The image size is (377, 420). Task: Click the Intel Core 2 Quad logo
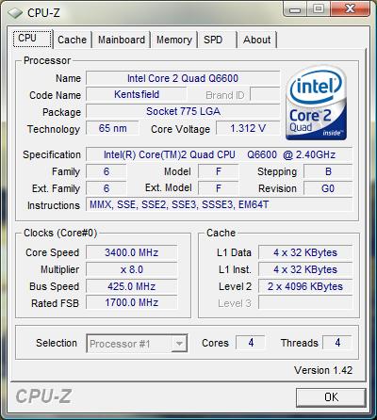coord(316,103)
